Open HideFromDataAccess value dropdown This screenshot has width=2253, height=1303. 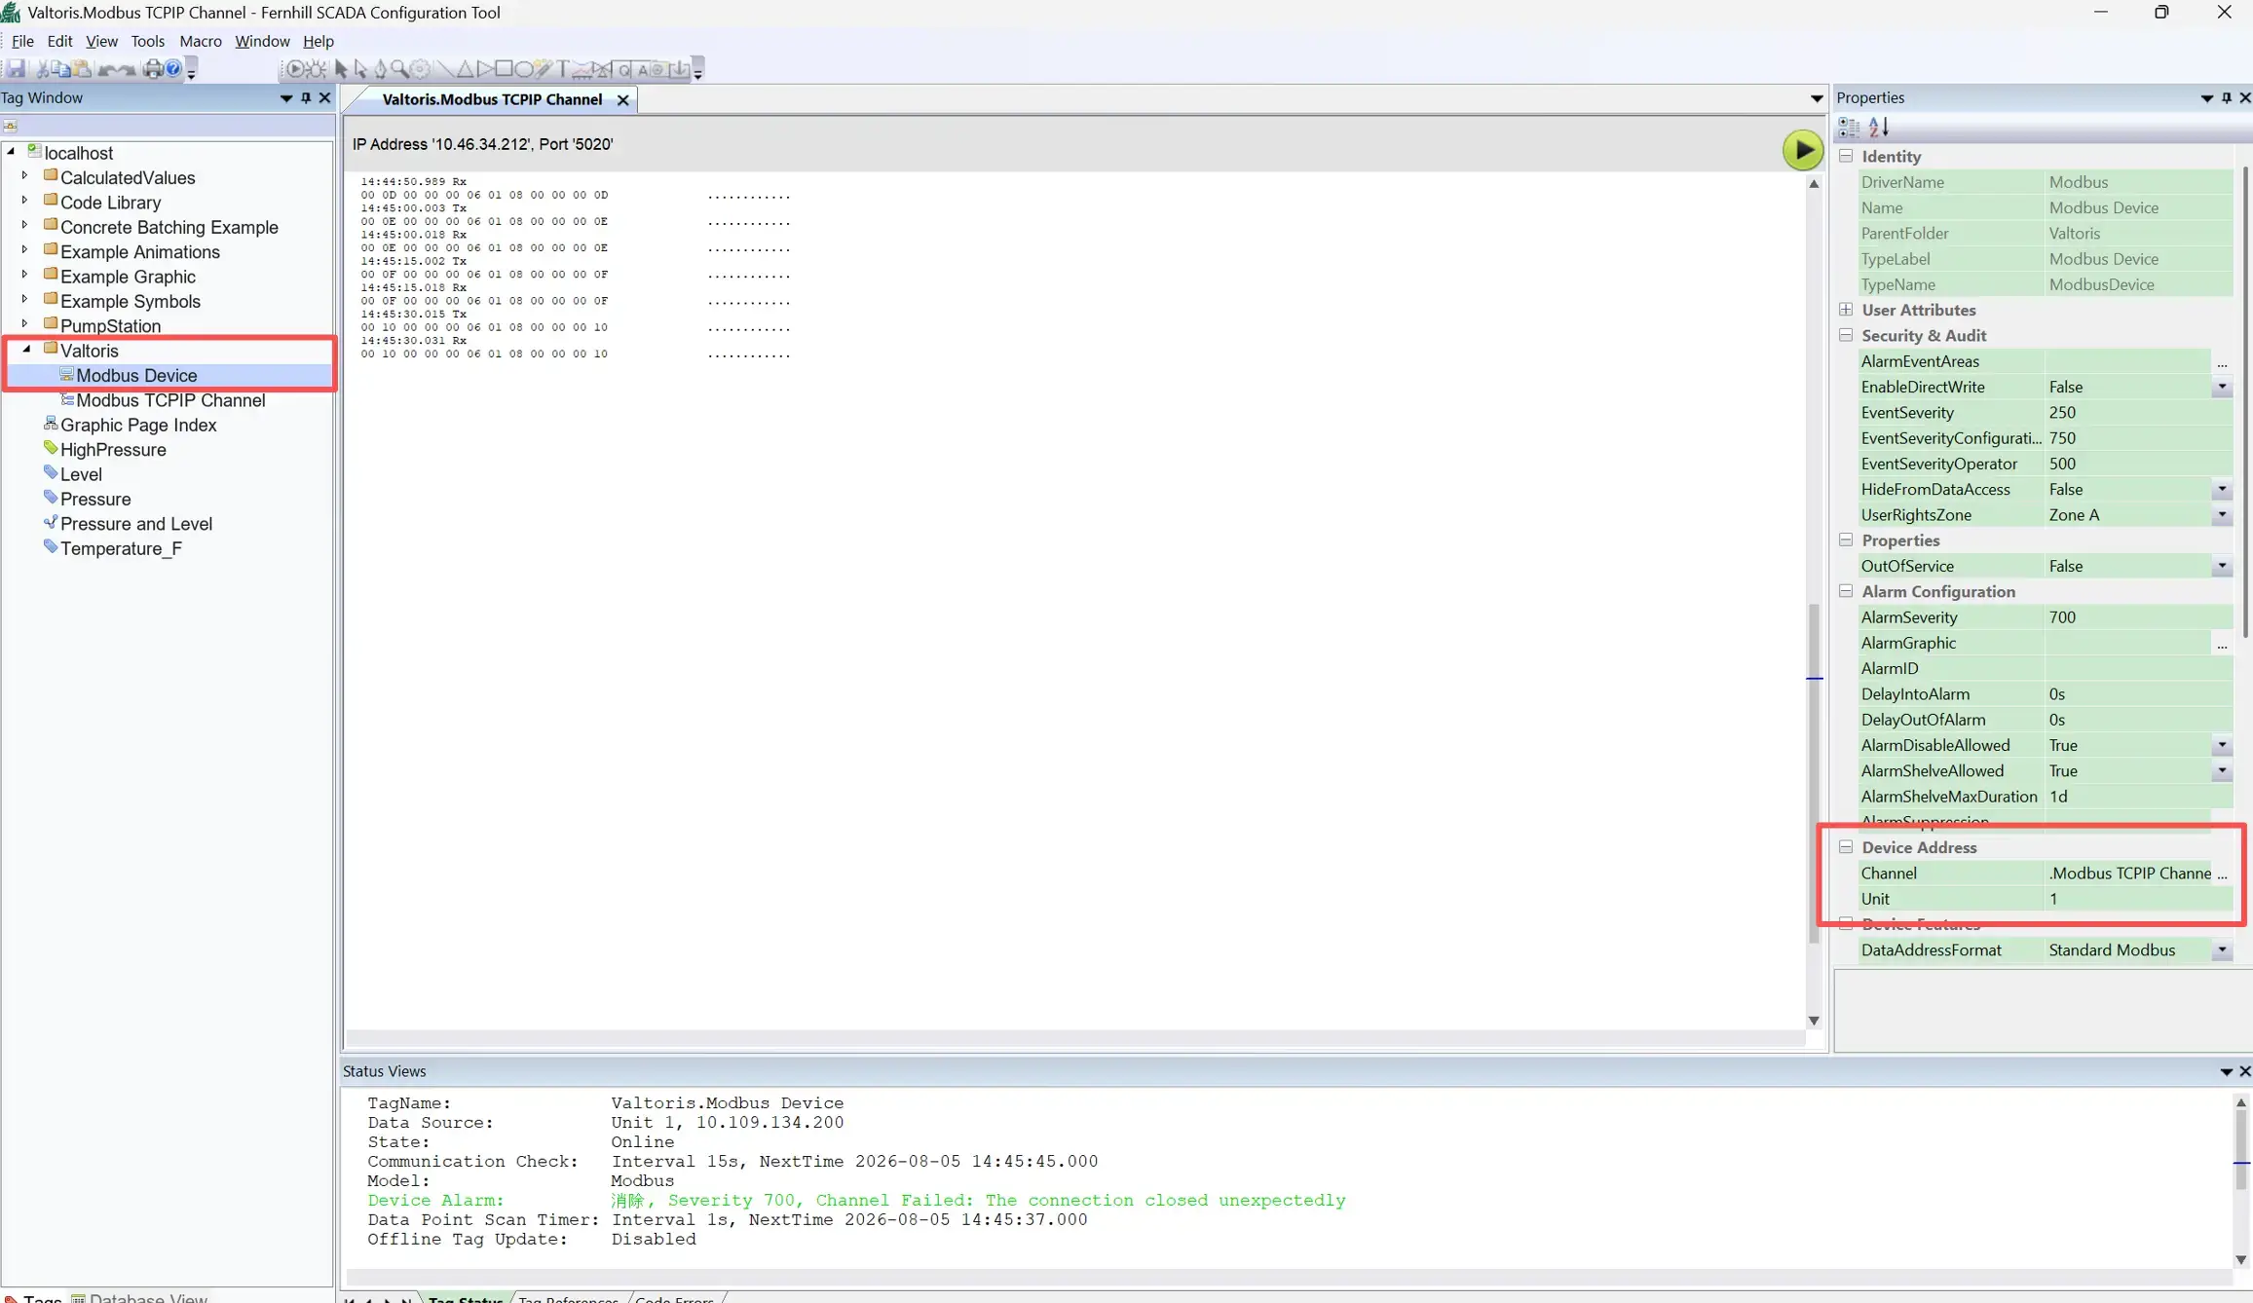coord(2222,489)
